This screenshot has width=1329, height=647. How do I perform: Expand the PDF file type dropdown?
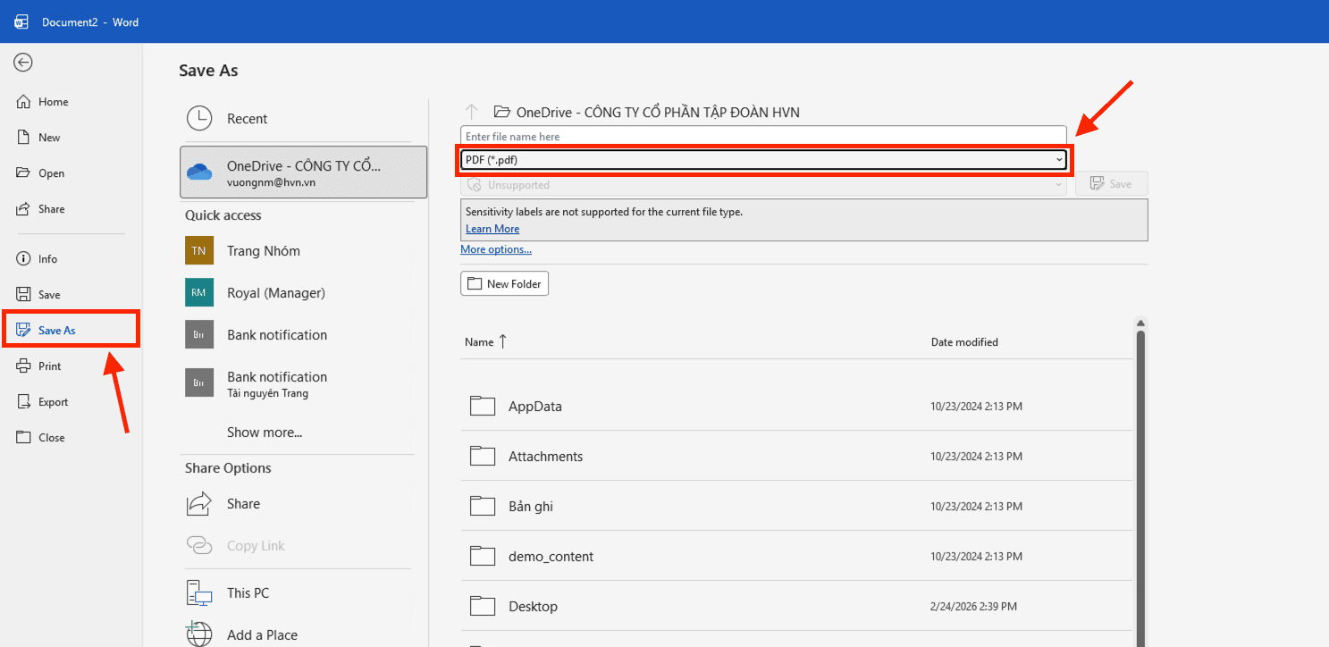(x=1059, y=160)
